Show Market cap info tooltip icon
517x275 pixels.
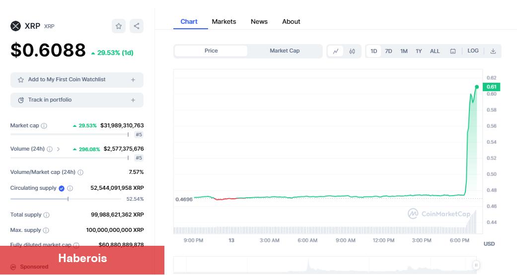click(44, 126)
